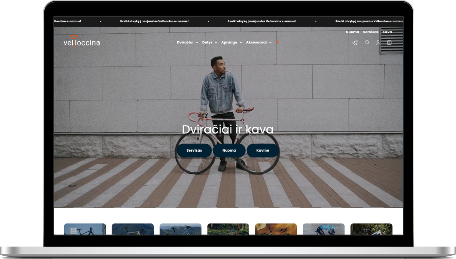Open the Nuoma link in top menu
This screenshot has width=456, height=259.
(352, 32)
